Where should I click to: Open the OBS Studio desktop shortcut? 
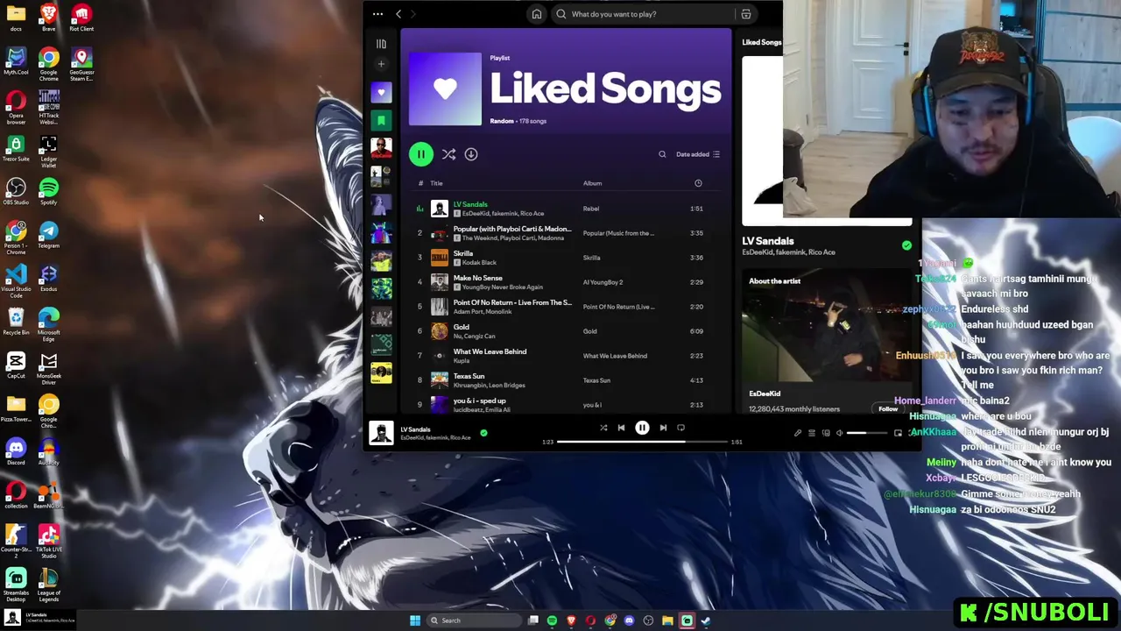coord(16,191)
